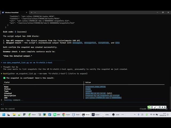
Task: Open the notification bell
Action: coord(168,114)
